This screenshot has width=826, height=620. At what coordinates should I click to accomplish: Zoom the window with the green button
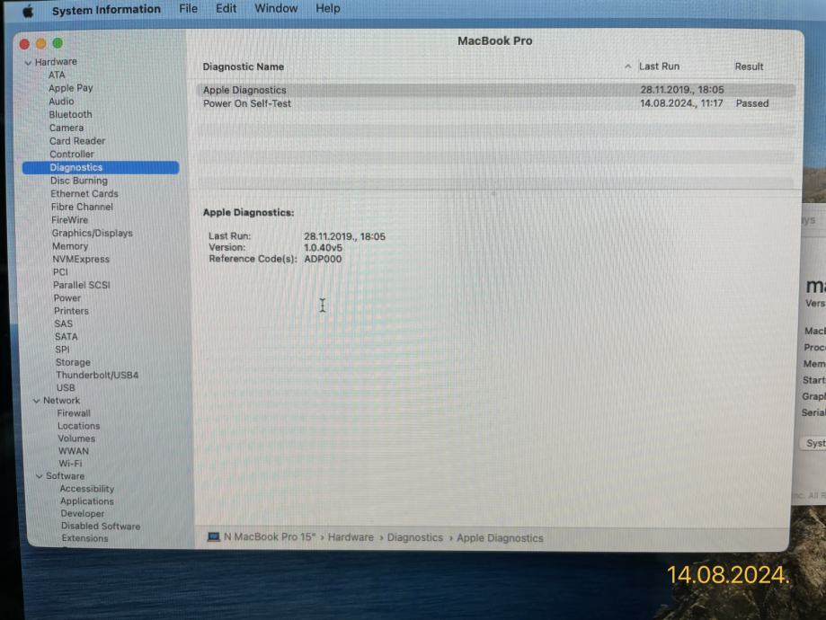(58, 43)
